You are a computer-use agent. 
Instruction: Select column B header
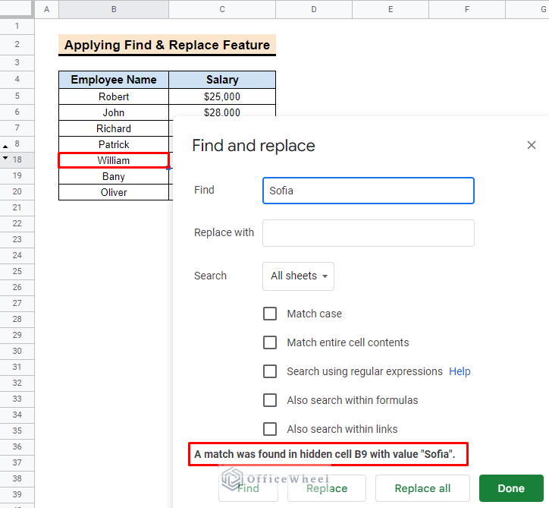tap(114, 9)
